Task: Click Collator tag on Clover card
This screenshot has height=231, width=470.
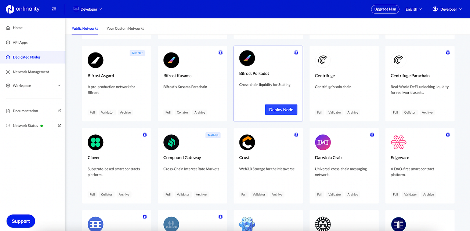Action: (107, 195)
